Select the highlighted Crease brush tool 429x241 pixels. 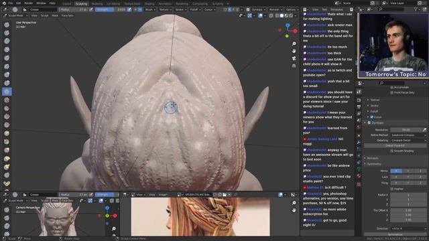click(7, 92)
